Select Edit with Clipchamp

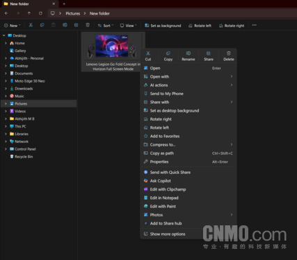[188, 189]
